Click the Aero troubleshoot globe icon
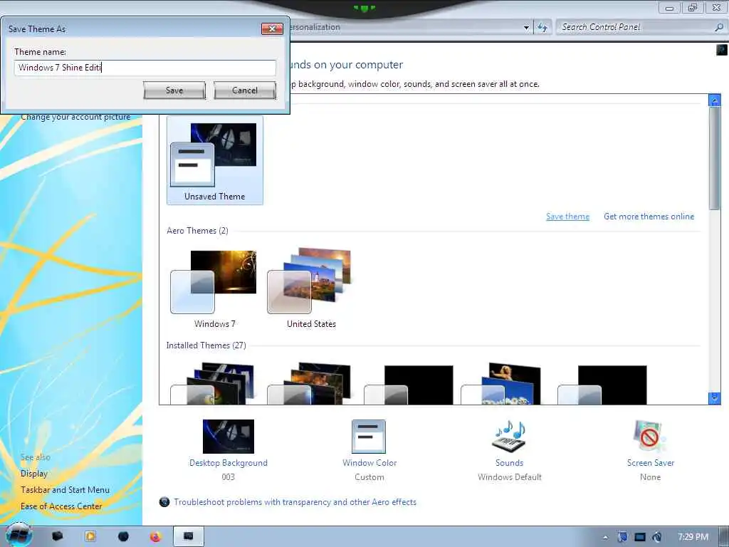Screen dimensions: 729x547 click(x=164, y=502)
